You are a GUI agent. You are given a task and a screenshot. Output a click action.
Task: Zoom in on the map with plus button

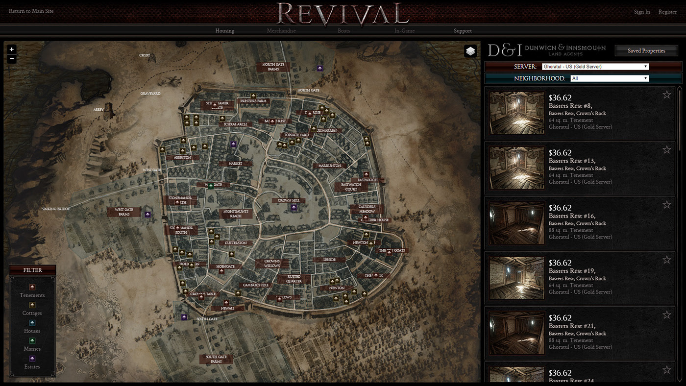tap(12, 49)
